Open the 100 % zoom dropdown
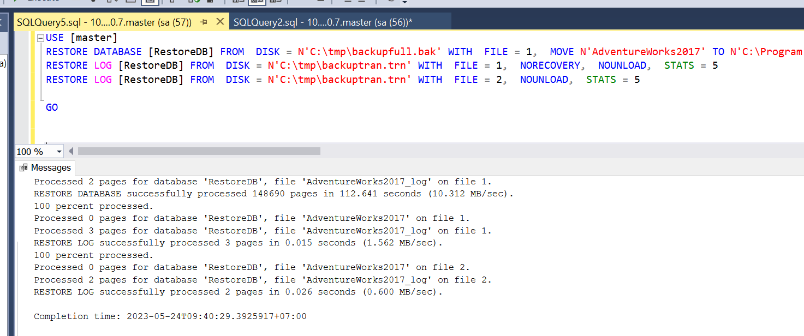 (x=59, y=152)
